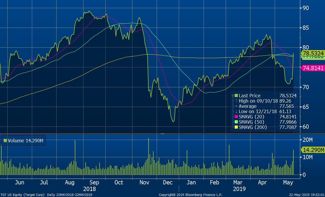The image size is (325, 197).
Task: Click the Low marker icon in legend
Action: point(236,112)
